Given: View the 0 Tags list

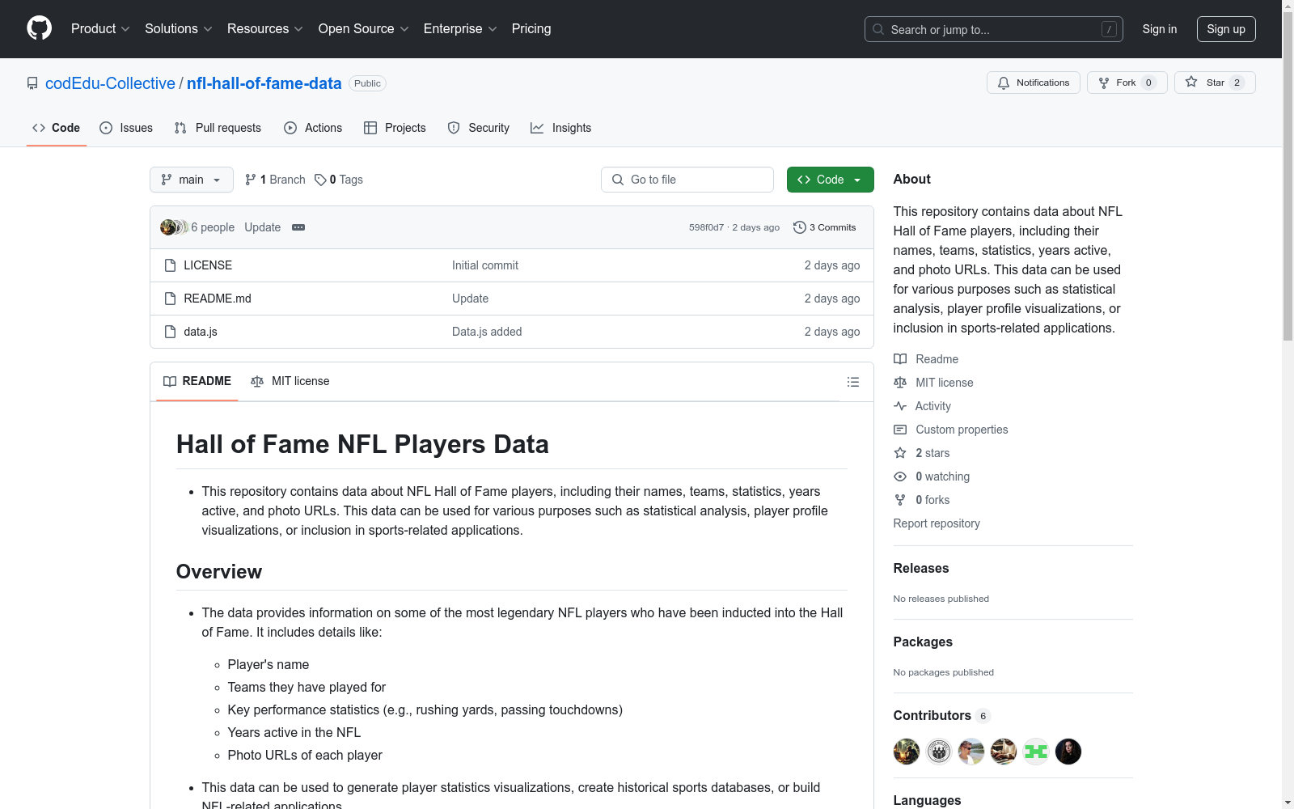Looking at the screenshot, I should coord(339,180).
